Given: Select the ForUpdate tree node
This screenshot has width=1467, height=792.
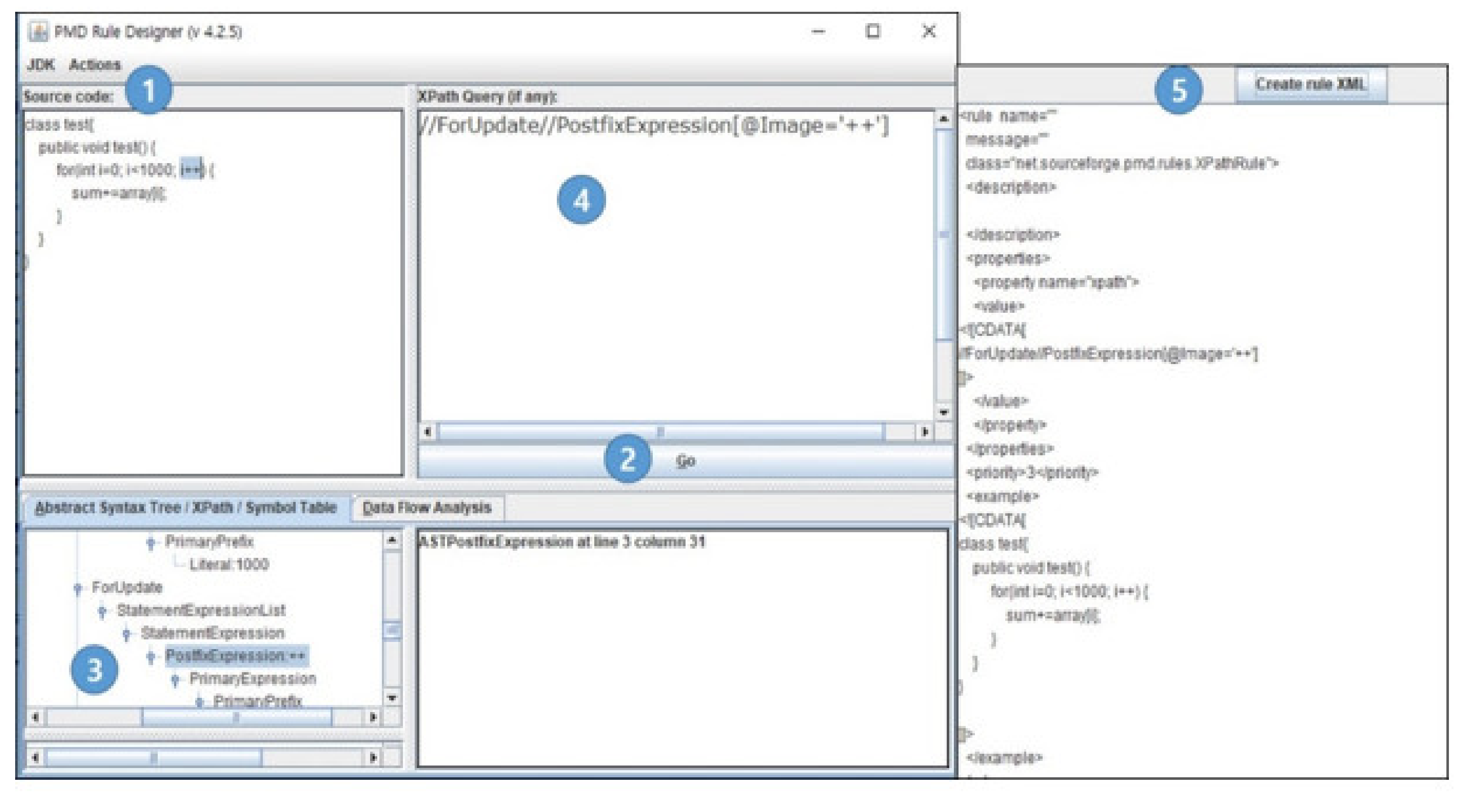Looking at the screenshot, I should pos(127,587).
